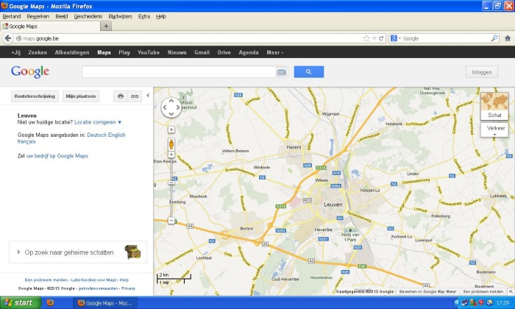Open the Help menu
The image size is (515, 309).
(161, 16)
